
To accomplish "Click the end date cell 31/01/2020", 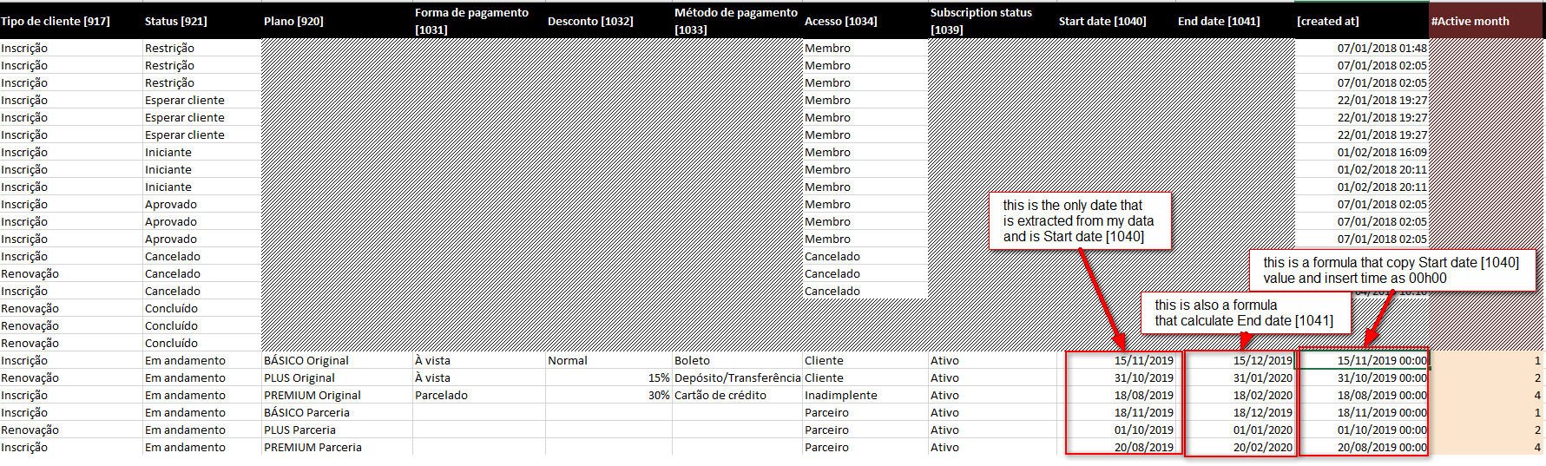I will [1262, 377].
